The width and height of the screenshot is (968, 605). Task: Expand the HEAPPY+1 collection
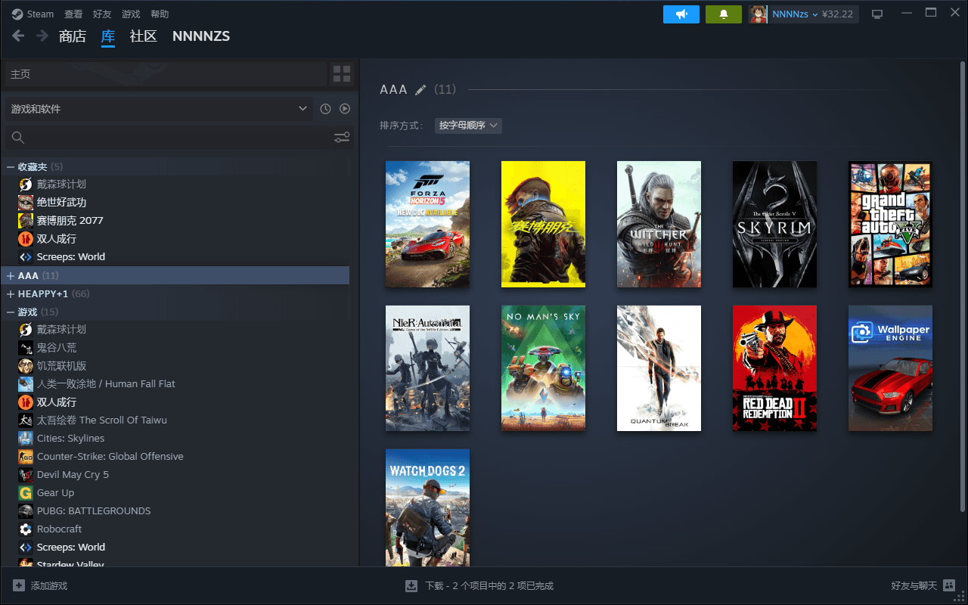coord(11,293)
